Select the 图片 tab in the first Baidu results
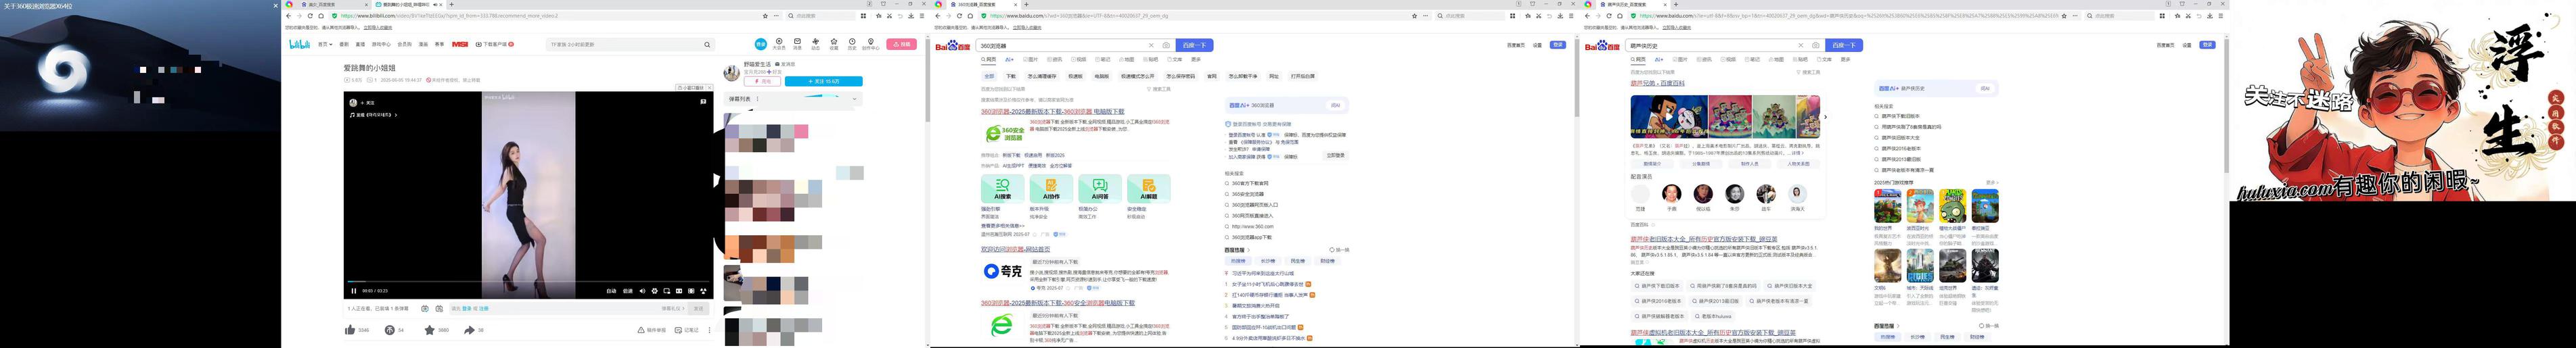Image resolution: width=2576 pixels, height=348 pixels. (x=1032, y=59)
